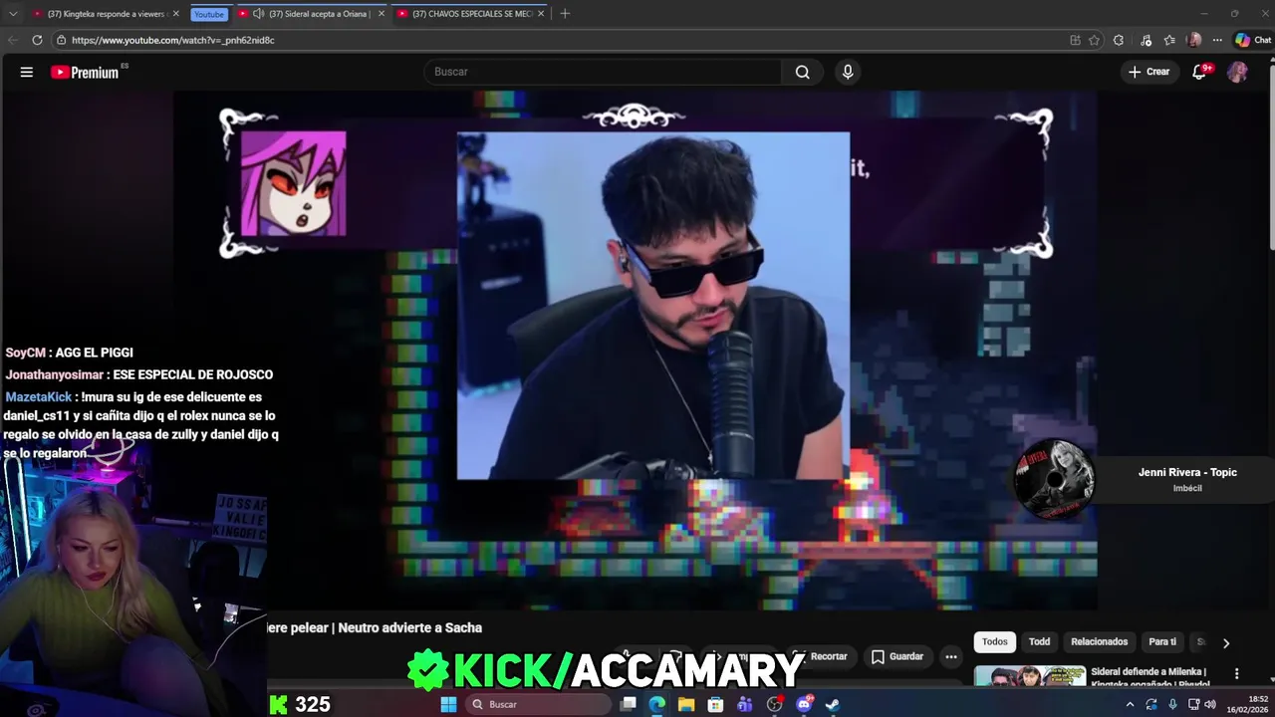Open the Edge browser profile picture
The width and height of the screenshot is (1275, 717).
point(1194,40)
